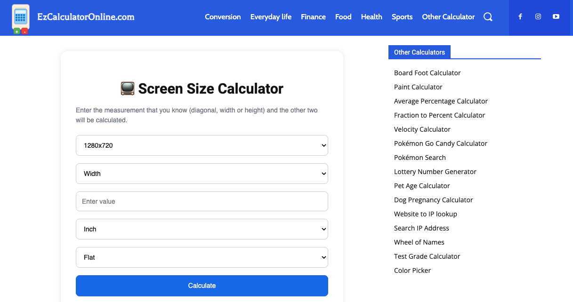
Task: Open the Width measurement dropdown
Action: tap(202, 174)
